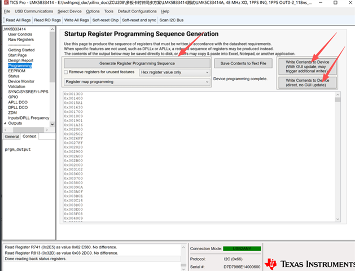Image resolution: width=355 pixels, height=271 pixels.
Task: Open the ZDM page
Action: pyautogui.click(x=12, y=112)
